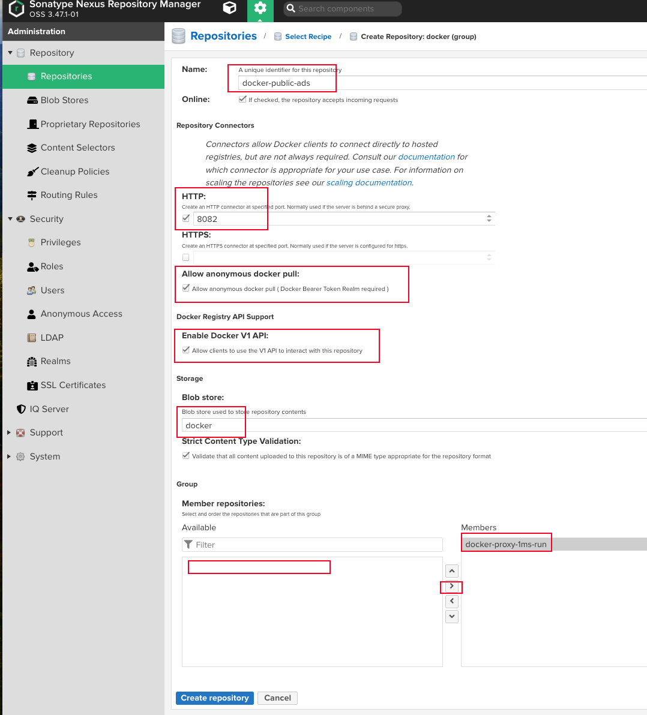Open the Select Recipe breadcrumb
This screenshot has height=715, width=647.
coord(308,36)
